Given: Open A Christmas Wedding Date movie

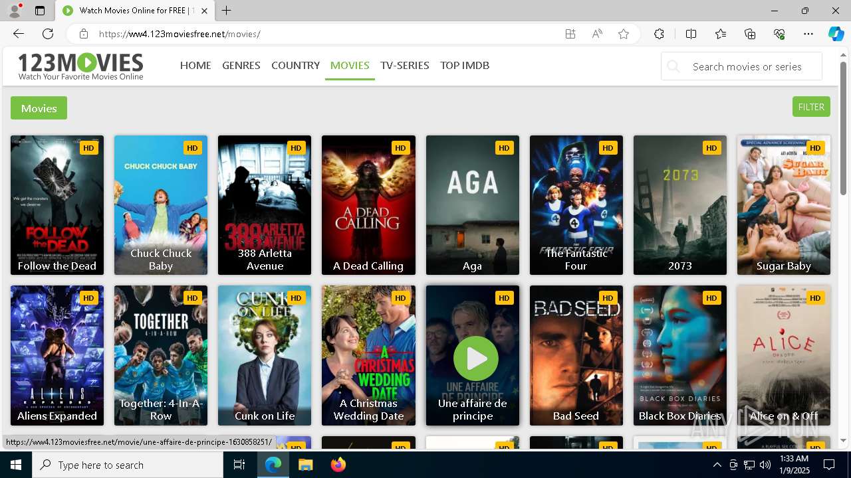Looking at the screenshot, I should pyautogui.click(x=368, y=355).
